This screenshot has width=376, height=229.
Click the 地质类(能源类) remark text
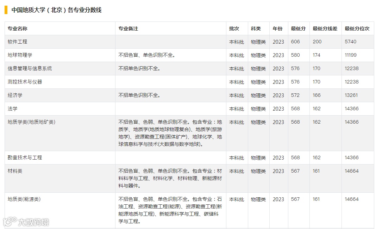pos(170,210)
